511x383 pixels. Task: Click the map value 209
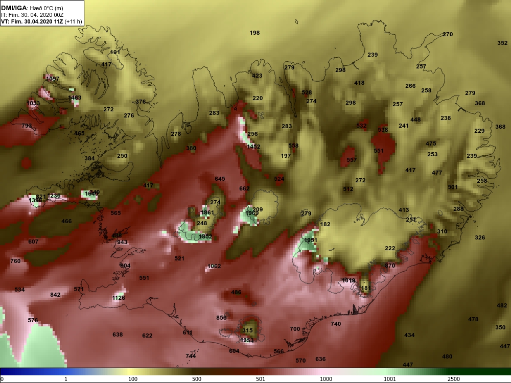[258, 209]
